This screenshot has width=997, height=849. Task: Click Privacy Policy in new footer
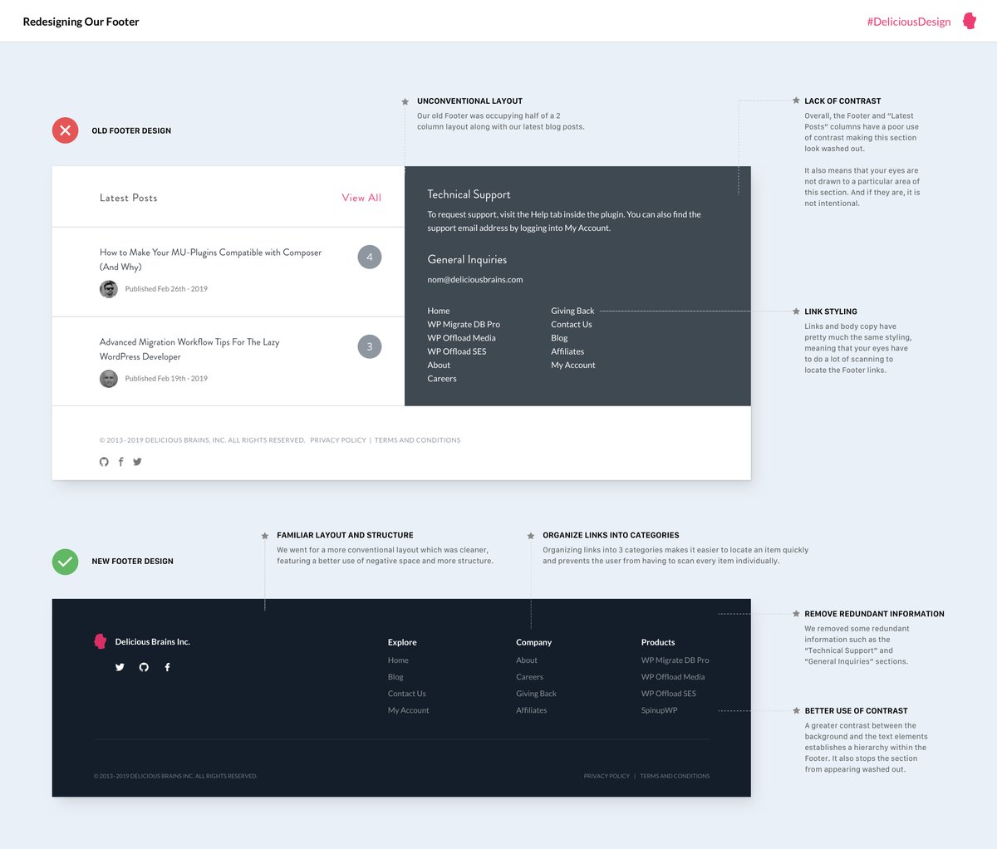click(x=607, y=776)
